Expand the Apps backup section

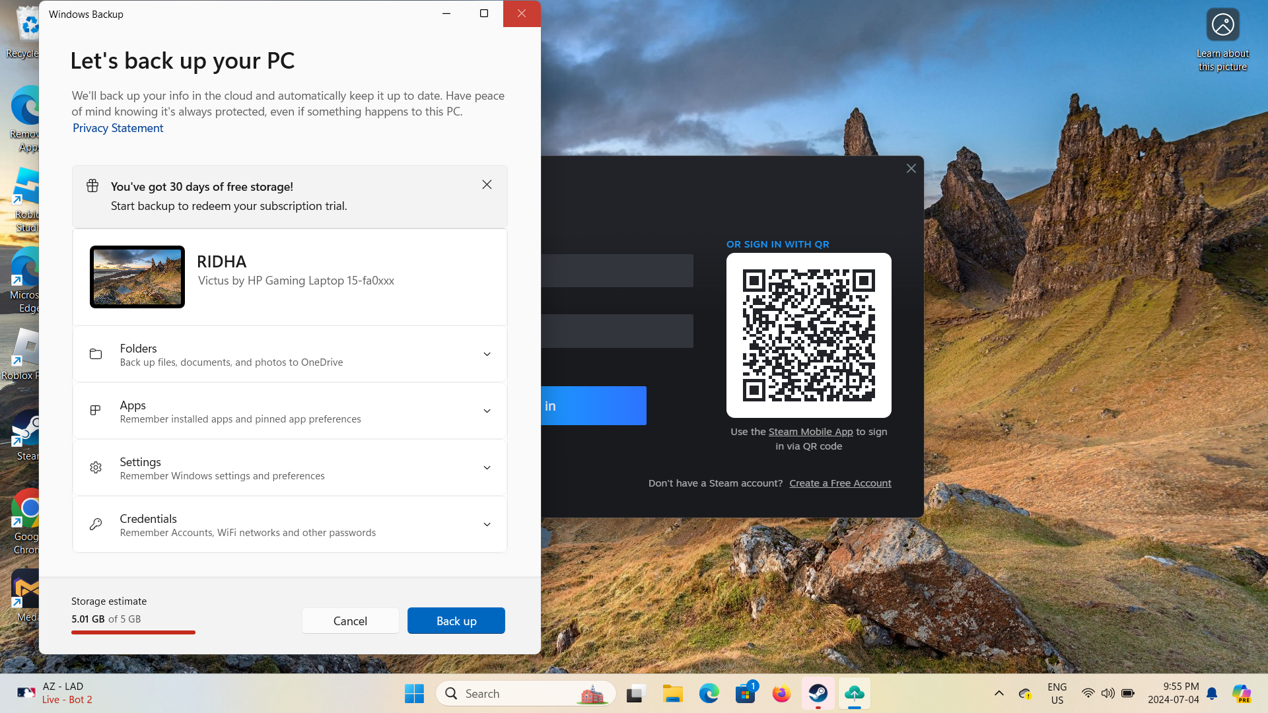[x=289, y=411]
